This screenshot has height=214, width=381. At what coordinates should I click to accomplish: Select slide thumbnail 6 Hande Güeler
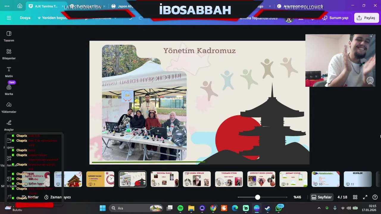[197, 179]
